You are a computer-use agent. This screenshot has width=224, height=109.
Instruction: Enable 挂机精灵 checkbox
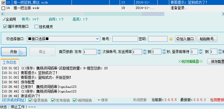pos(37,27)
